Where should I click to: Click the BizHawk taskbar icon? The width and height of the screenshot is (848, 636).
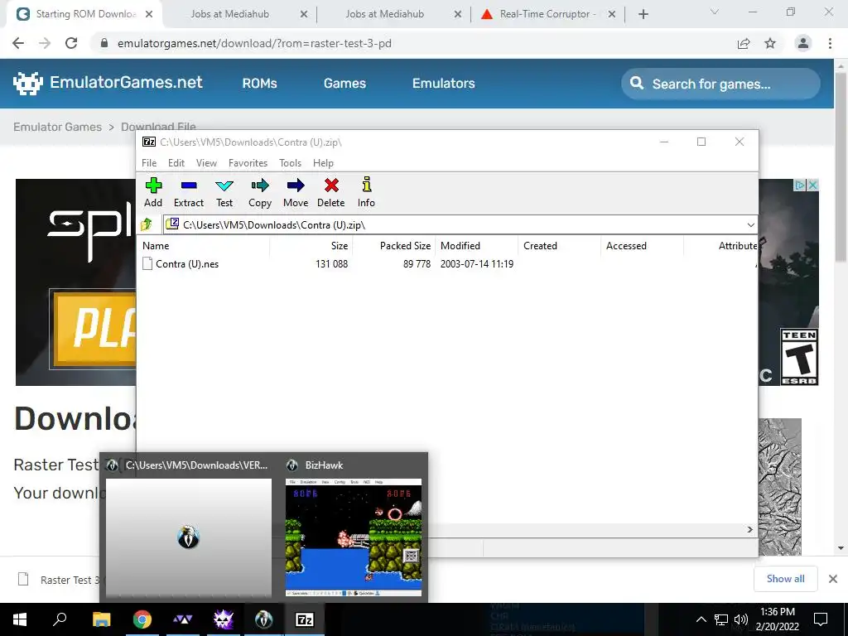pos(263,619)
